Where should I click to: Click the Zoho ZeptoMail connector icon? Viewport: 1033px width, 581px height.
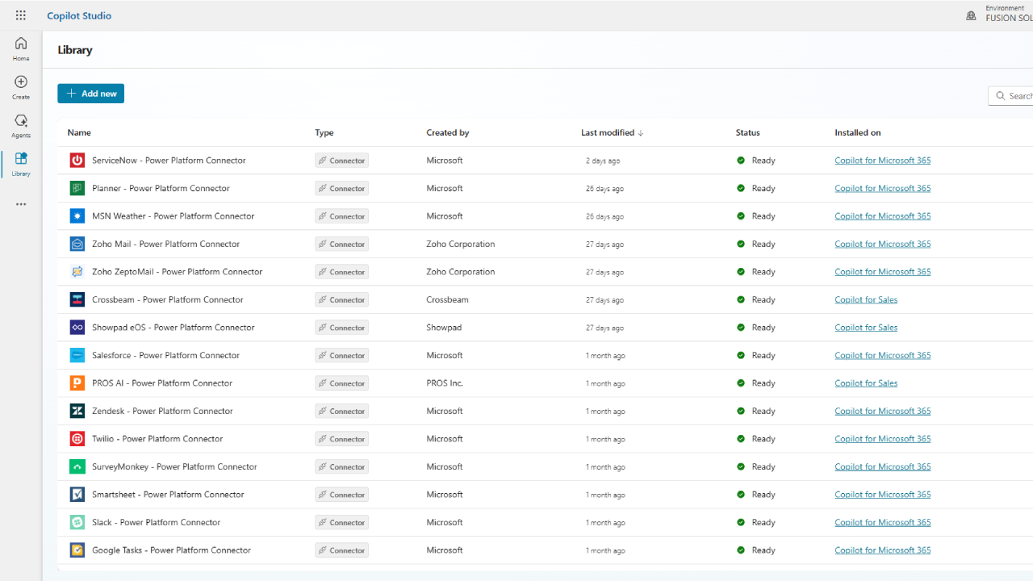tap(77, 272)
